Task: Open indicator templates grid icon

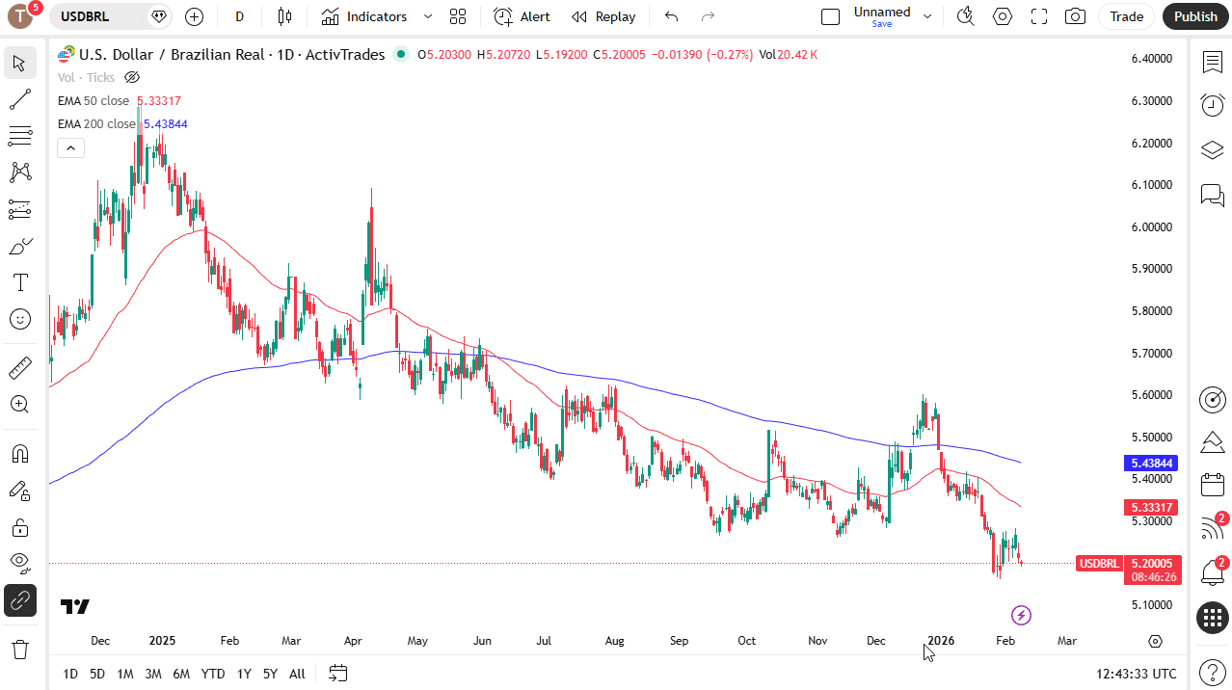Action: [458, 16]
